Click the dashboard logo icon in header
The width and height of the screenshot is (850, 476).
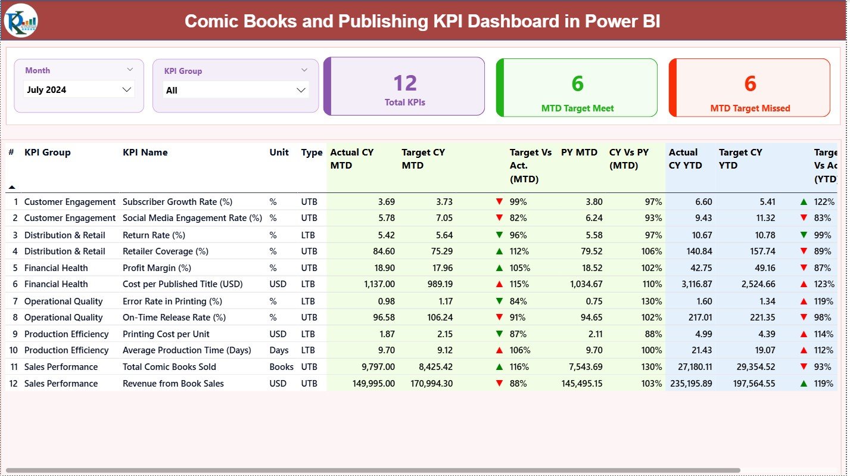click(x=21, y=20)
